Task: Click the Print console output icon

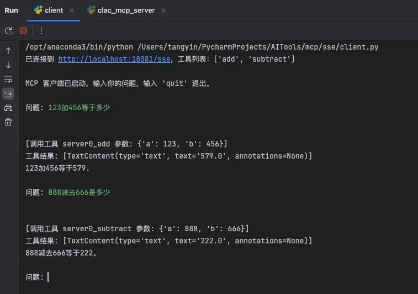Action: (8, 108)
